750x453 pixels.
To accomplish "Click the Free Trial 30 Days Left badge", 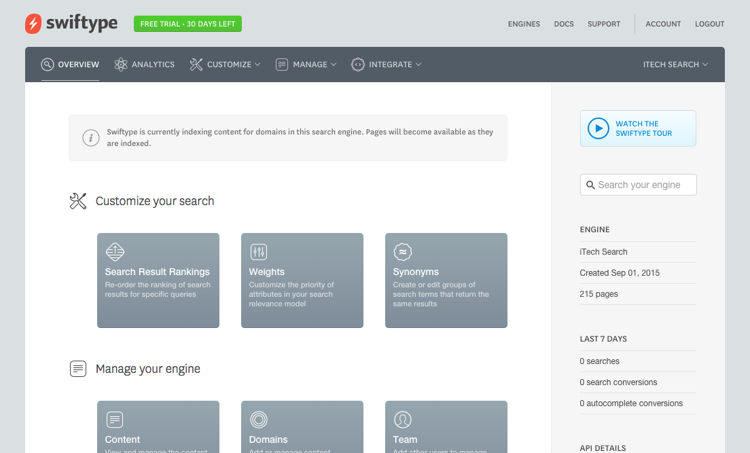I will 187,24.
